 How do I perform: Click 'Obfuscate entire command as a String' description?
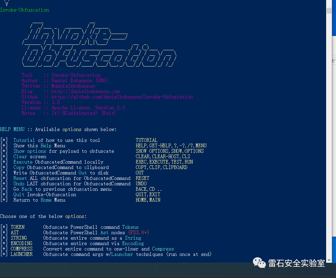tap(92, 238)
